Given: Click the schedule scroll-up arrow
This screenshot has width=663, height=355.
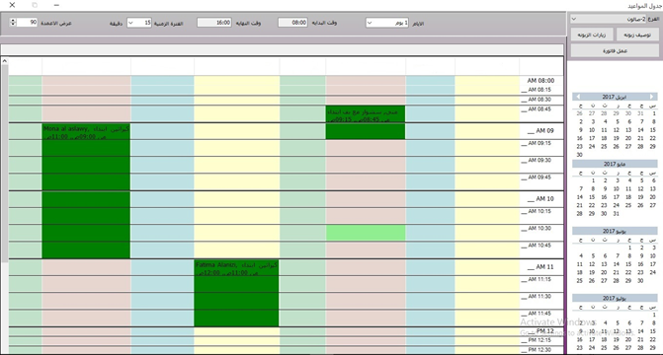Looking at the screenshot, I should [x=4, y=61].
